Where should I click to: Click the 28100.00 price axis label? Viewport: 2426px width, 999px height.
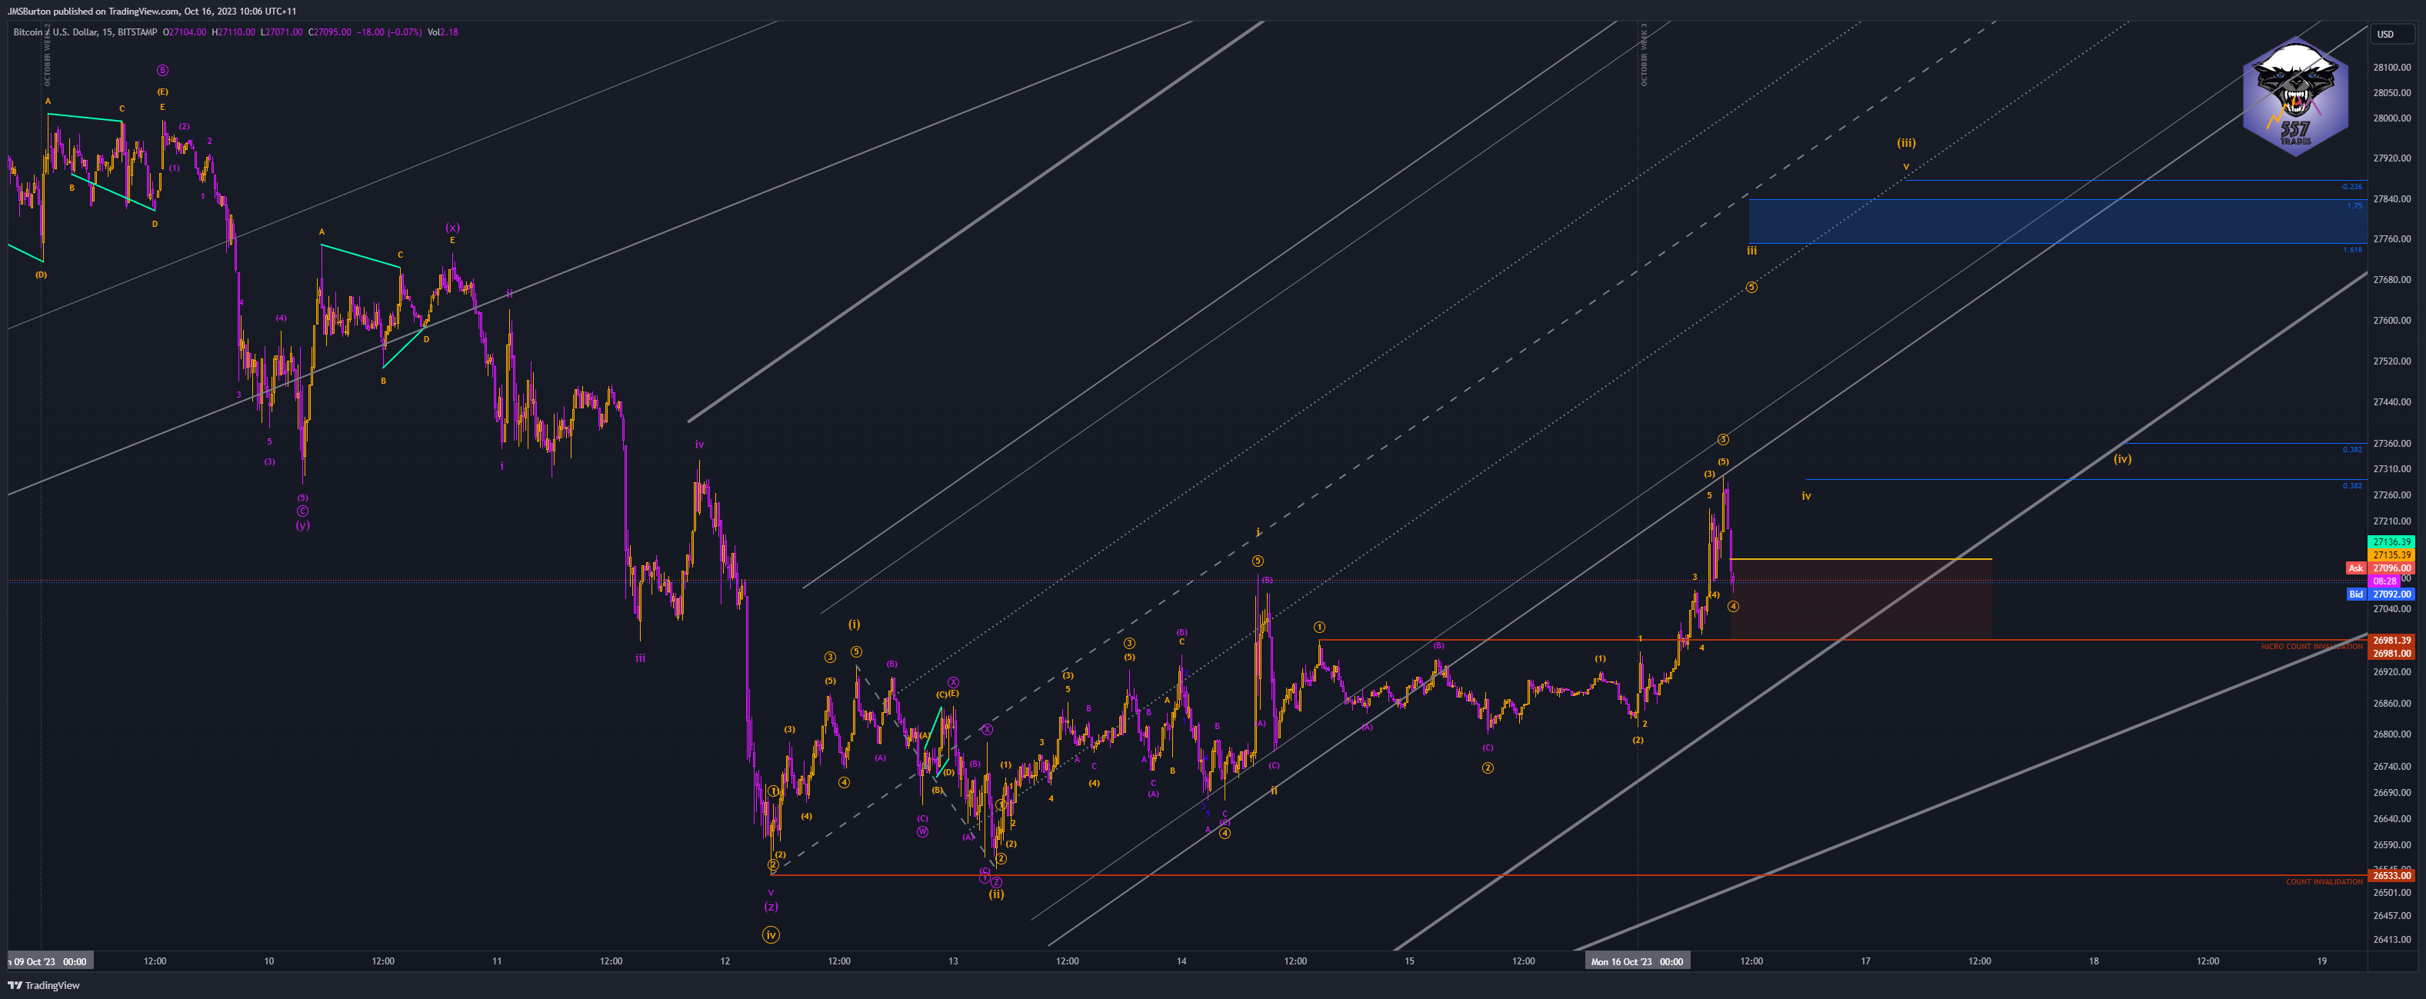pyautogui.click(x=2392, y=68)
